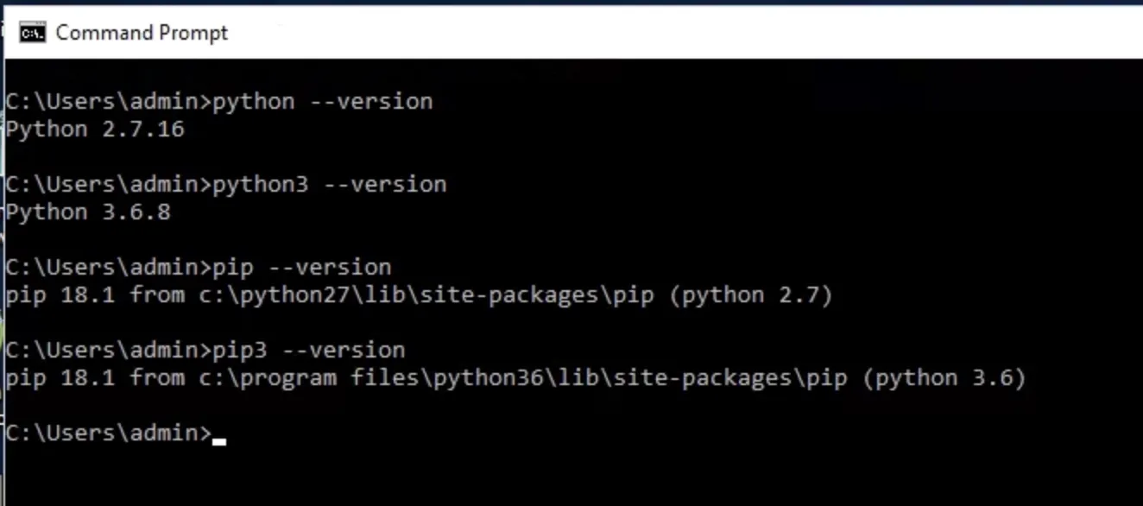Select the final 'C:\Users\admin>' prompt text
Viewport: 1143px width, 506px height.
(109, 433)
